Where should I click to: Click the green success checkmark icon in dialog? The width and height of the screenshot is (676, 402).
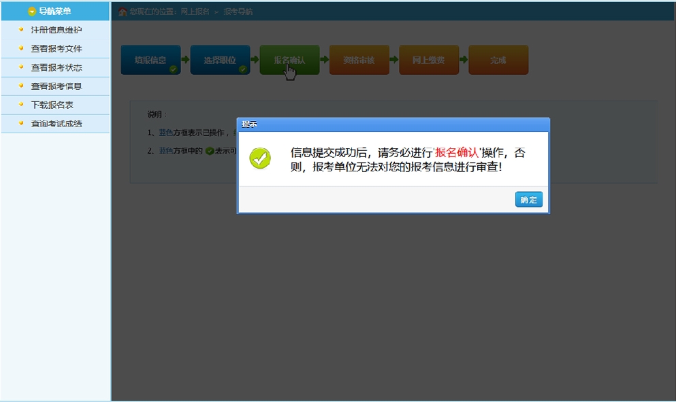[x=260, y=158]
